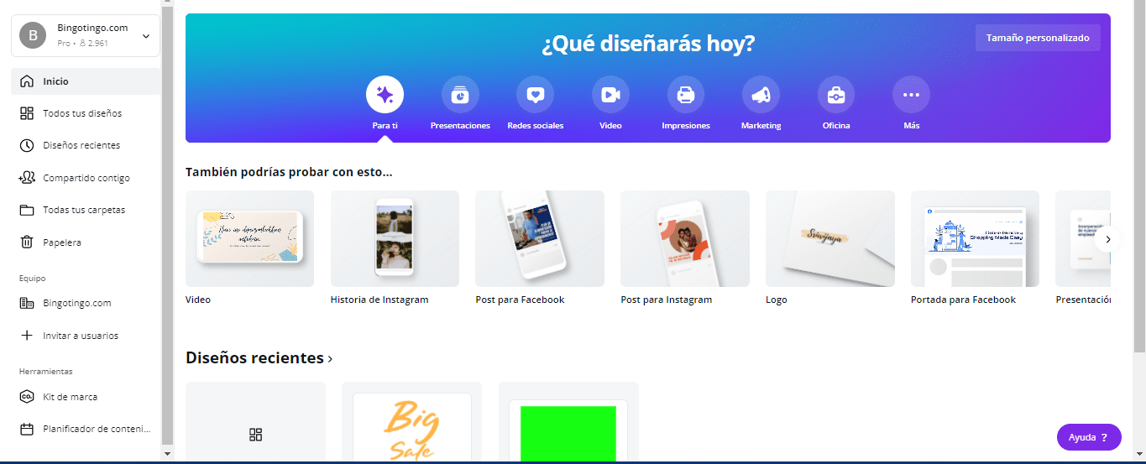Show more templates with the right arrow
This screenshot has width=1146, height=464.
point(1108,239)
